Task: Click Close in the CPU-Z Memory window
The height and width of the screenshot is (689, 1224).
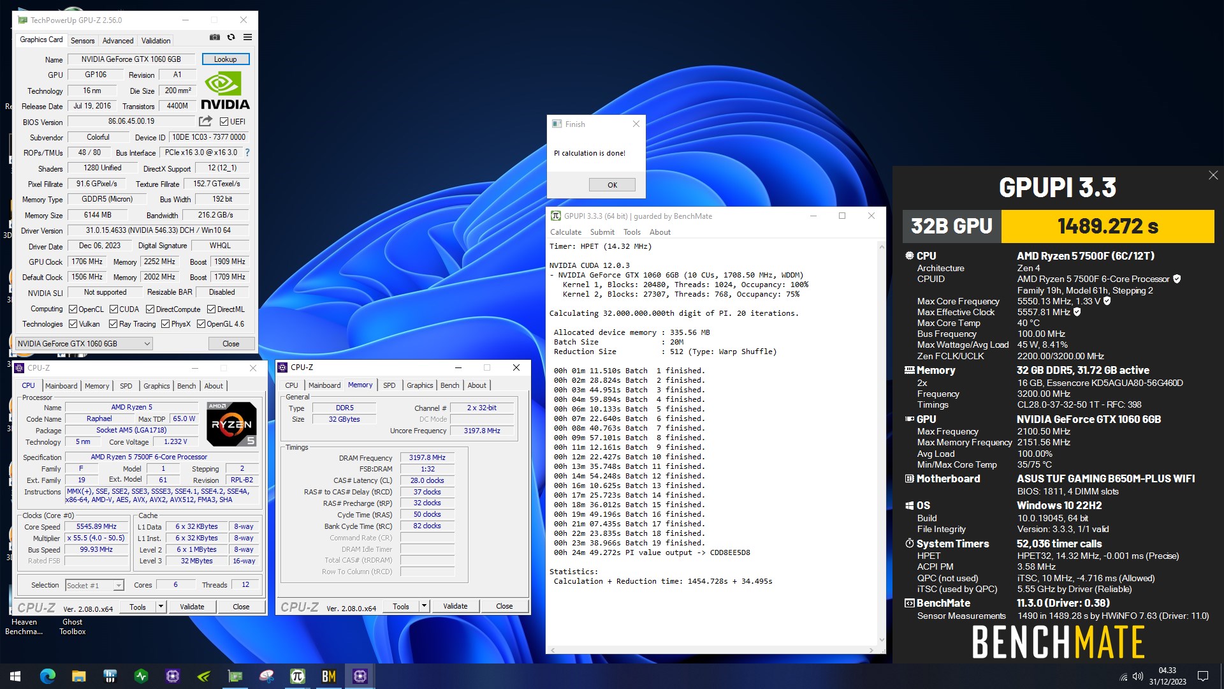Action: [x=504, y=606]
